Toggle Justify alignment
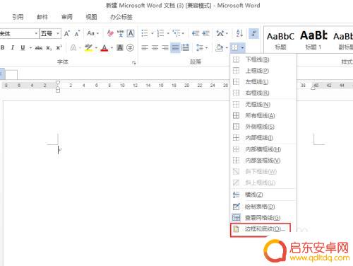This screenshot has height=266, width=353. (x=175, y=48)
